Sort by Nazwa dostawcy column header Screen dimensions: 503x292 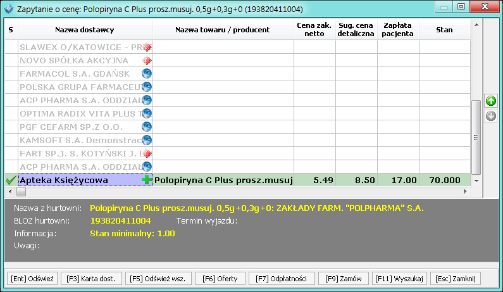coord(85,30)
